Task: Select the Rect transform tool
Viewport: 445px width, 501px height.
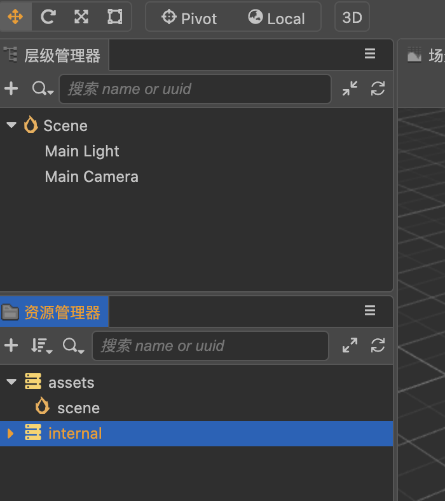Action: pos(114,17)
